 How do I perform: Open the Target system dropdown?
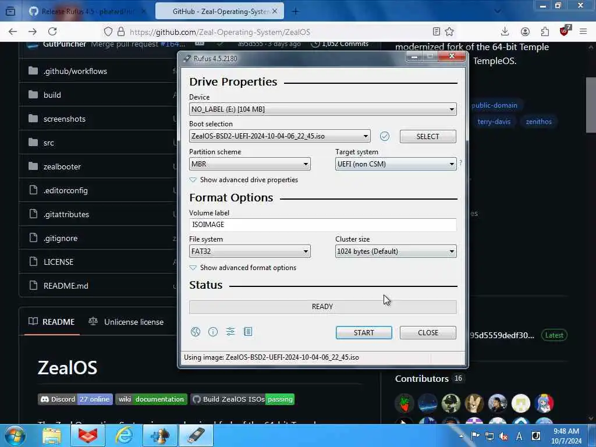396,164
